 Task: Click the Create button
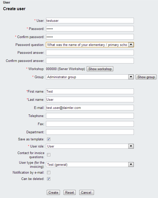point(53,192)
